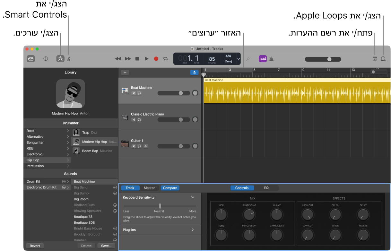Click the Editors scissors icon
391x251 pixels.
68,59
